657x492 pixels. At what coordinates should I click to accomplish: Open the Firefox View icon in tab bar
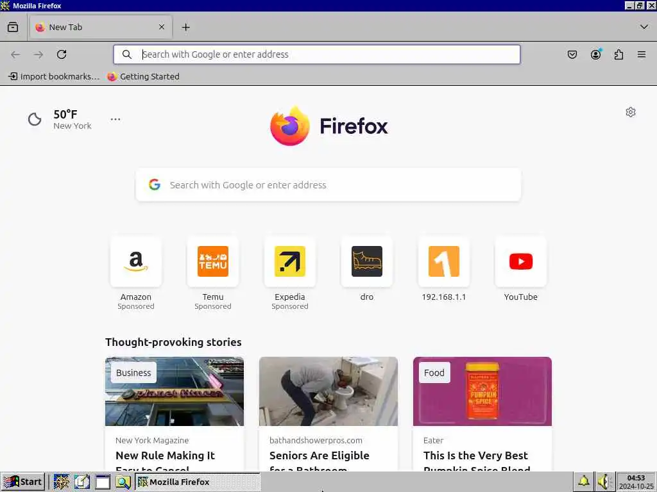tap(13, 27)
